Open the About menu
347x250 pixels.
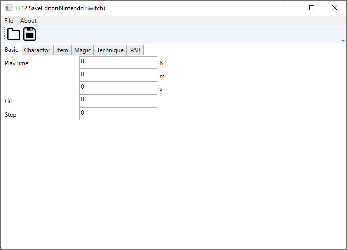tap(28, 21)
